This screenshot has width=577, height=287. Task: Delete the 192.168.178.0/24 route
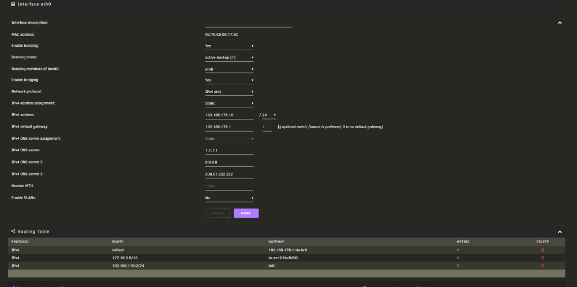point(542,266)
